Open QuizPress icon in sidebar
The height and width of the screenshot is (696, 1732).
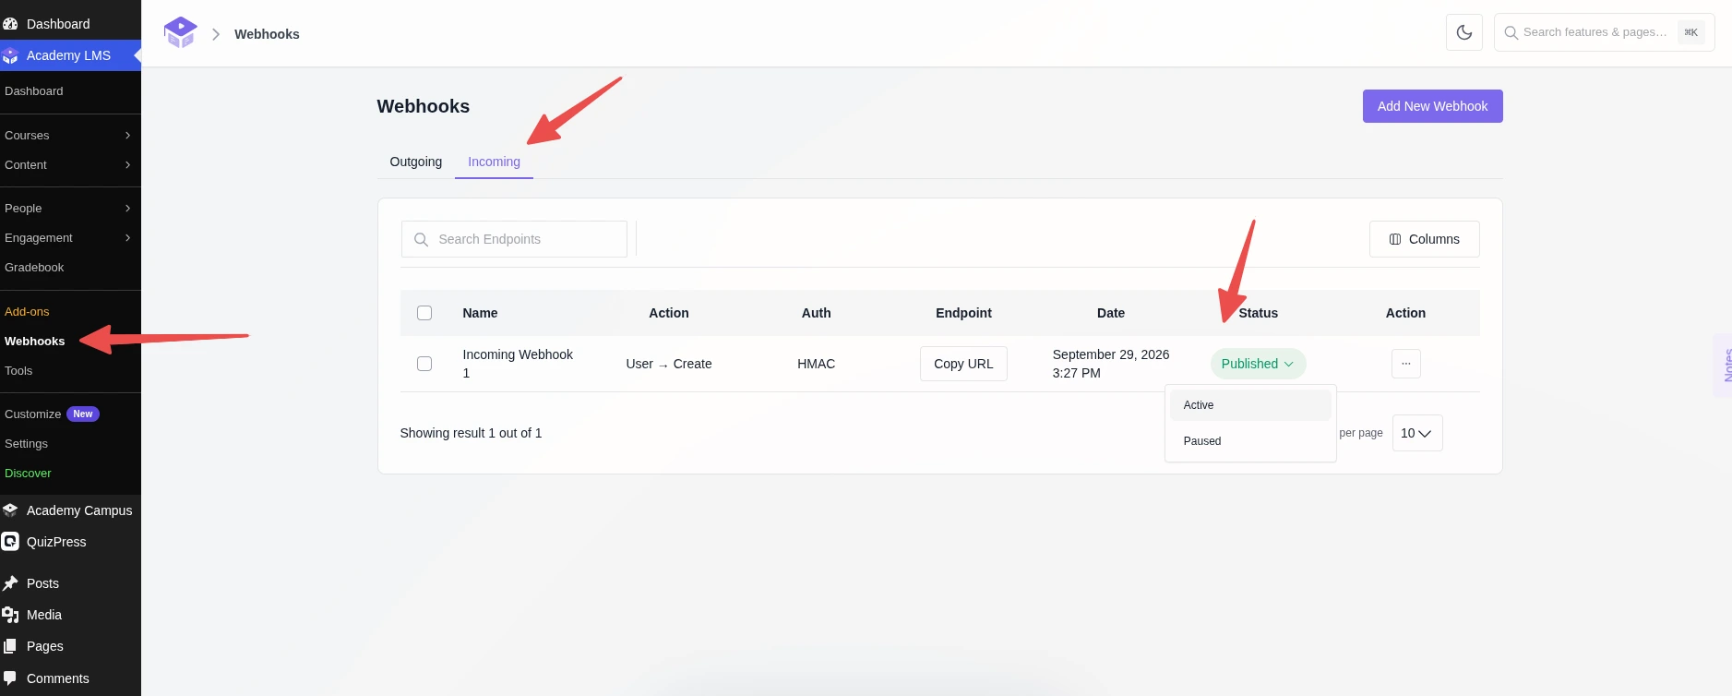click(x=10, y=542)
